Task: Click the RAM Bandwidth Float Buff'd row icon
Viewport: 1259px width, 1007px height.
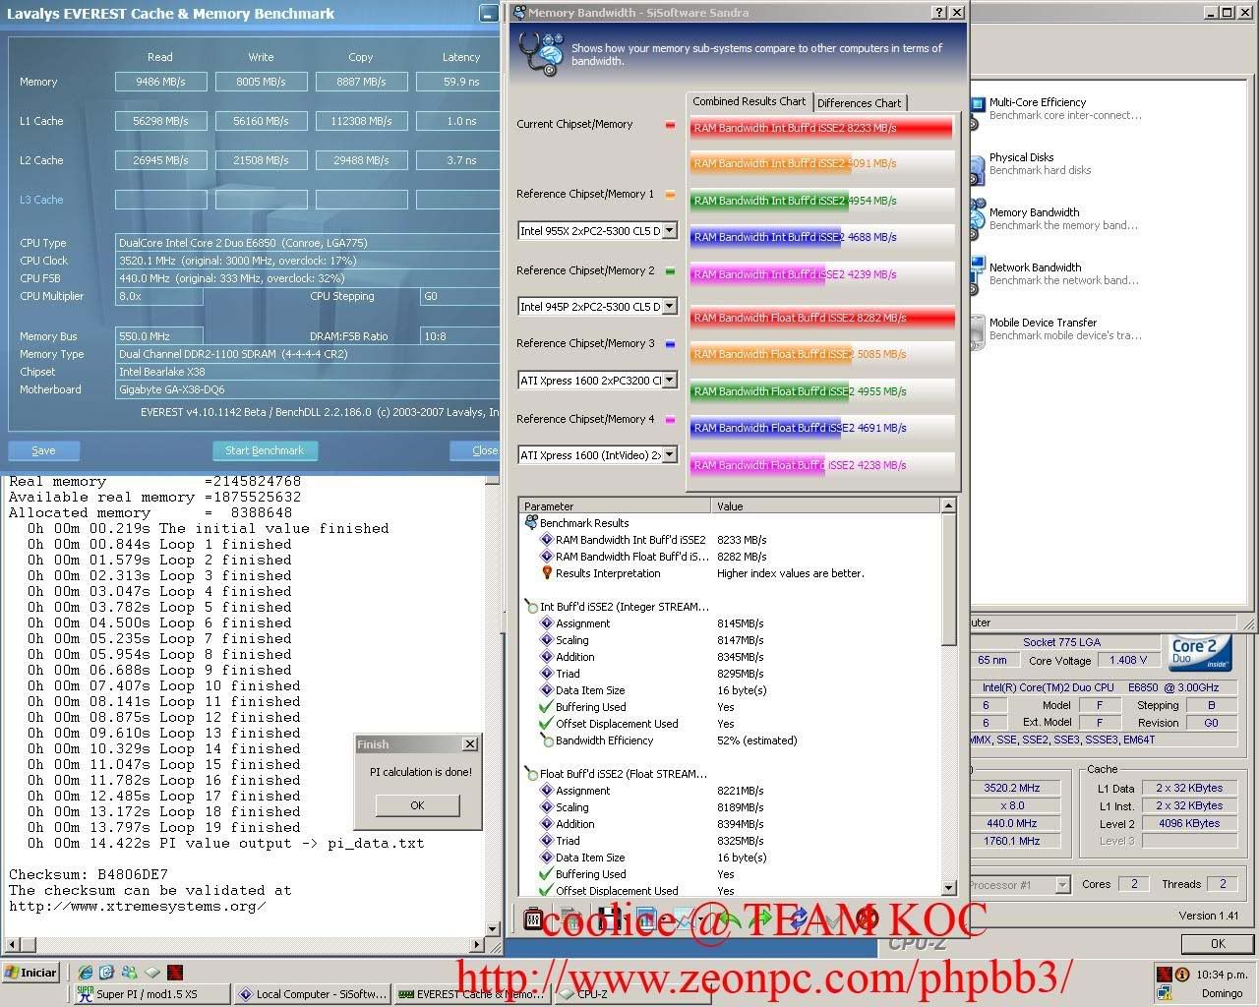Action: click(x=547, y=557)
